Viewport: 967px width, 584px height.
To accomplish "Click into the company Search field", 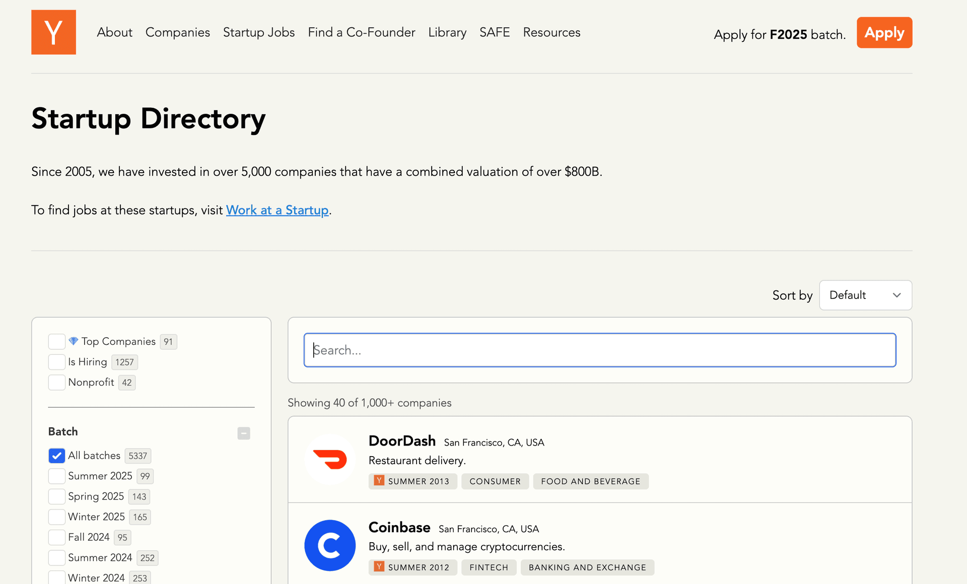I will point(599,350).
